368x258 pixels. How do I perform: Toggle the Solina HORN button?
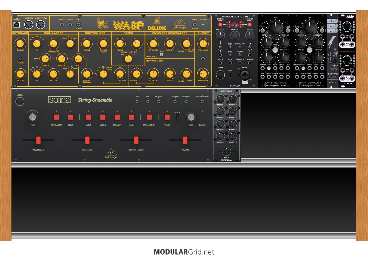[x=131, y=117]
